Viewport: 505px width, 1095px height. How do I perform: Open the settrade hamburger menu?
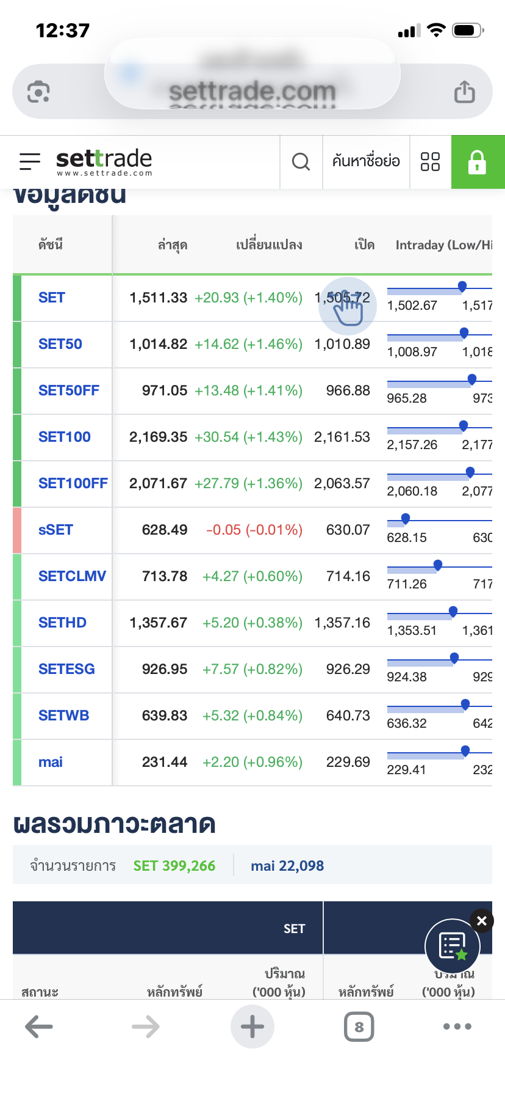[30, 161]
